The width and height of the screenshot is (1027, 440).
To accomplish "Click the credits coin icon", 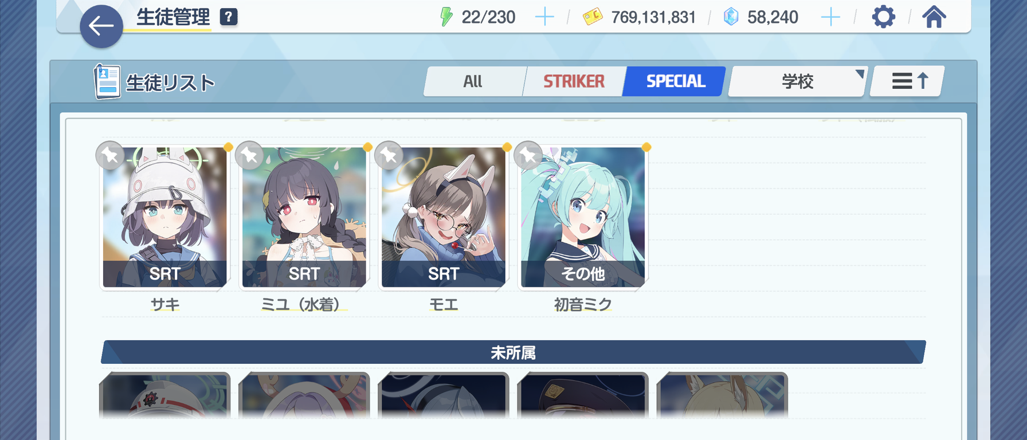I will point(593,17).
